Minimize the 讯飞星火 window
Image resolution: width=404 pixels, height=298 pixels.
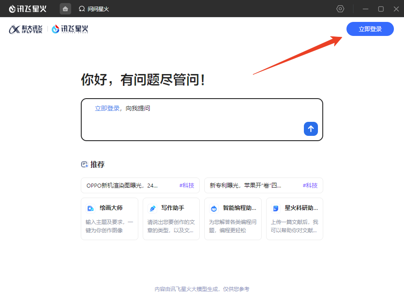pyautogui.click(x=365, y=9)
